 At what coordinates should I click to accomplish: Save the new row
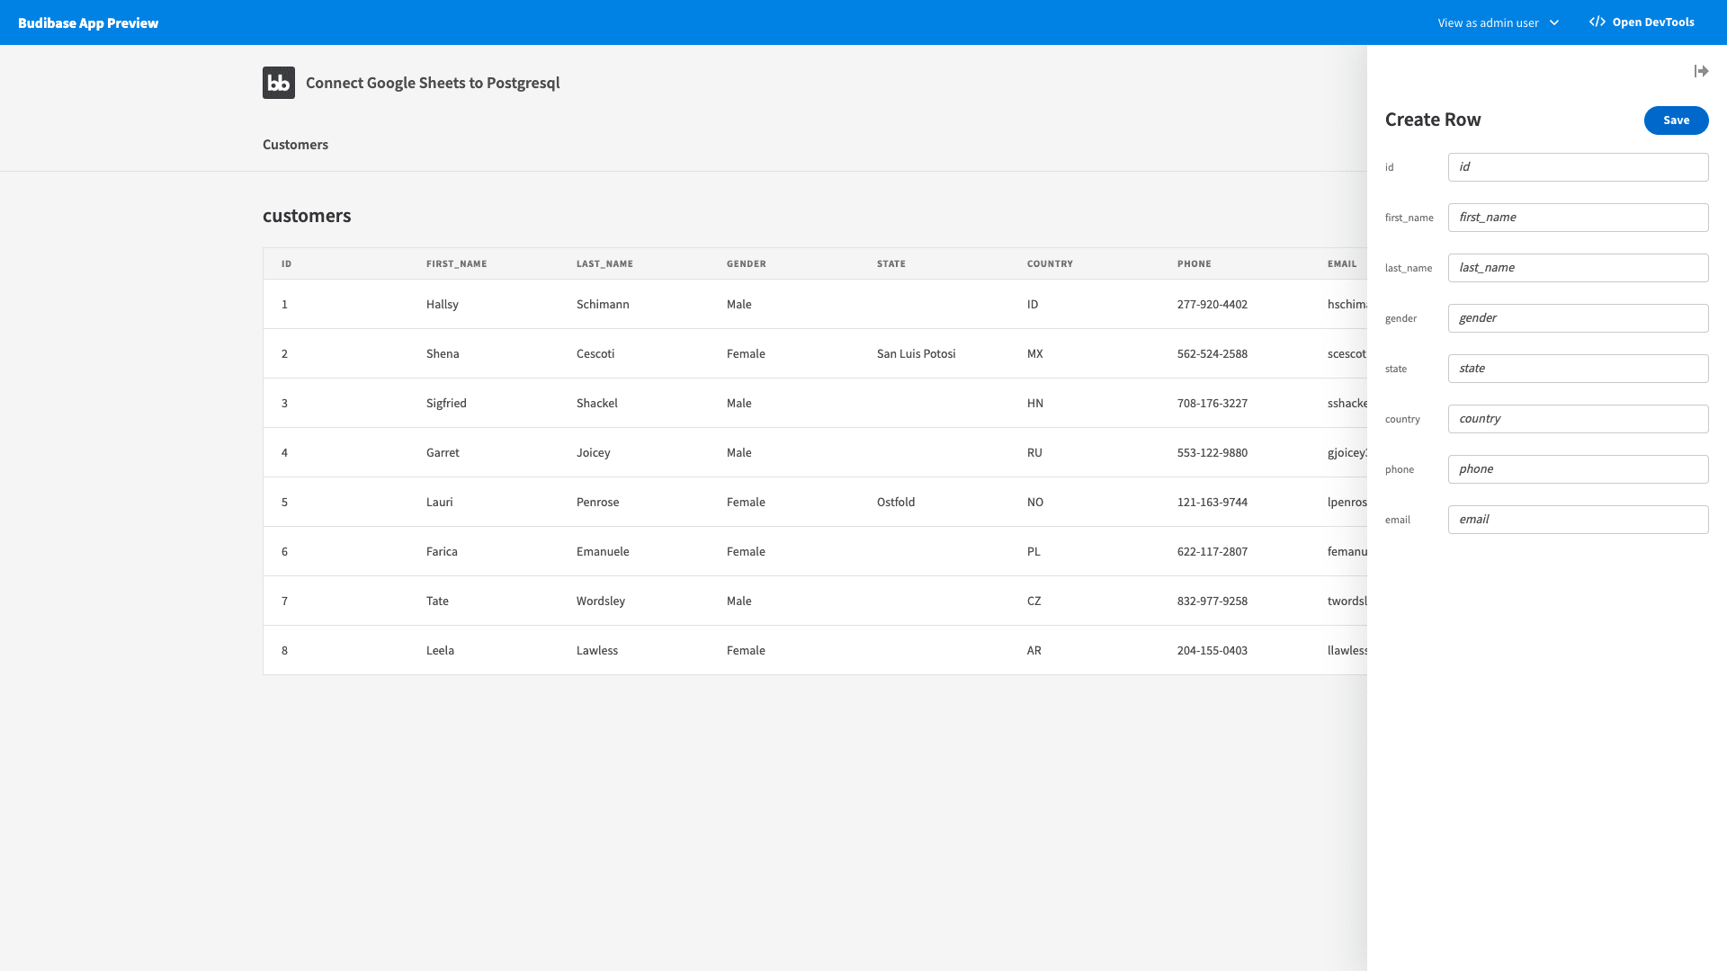1676,120
